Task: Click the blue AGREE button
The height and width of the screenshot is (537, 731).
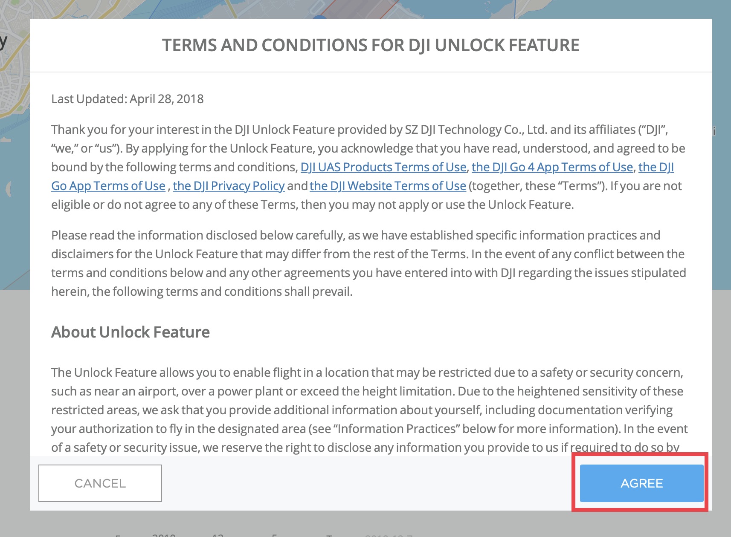Action: [x=641, y=483]
